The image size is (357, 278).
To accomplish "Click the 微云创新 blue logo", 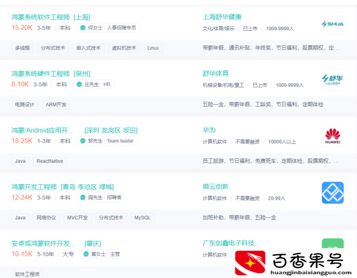I will [x=333, y=193].
